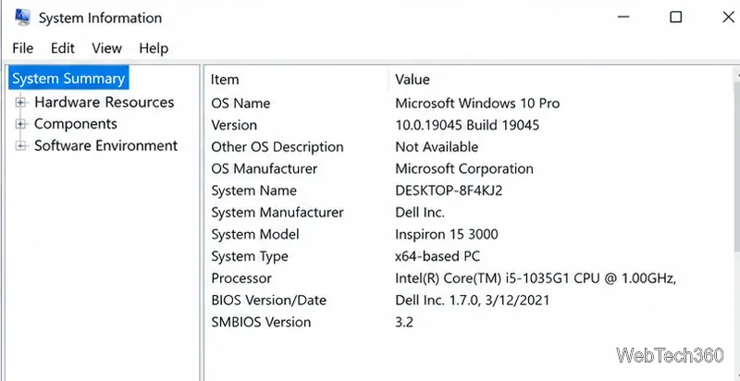The height and width of the screenshot is (381, 740).
Task: Expand the Software Environment node
Action: point(20,146)
